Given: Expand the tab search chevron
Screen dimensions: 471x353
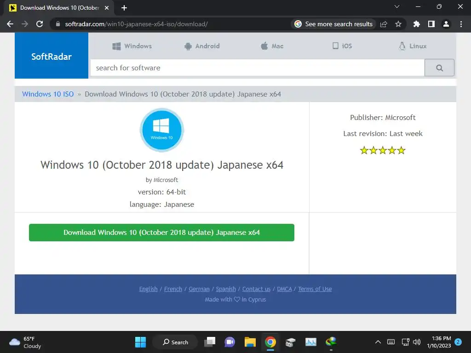Looking at the screenshot, I should [397, 6].
